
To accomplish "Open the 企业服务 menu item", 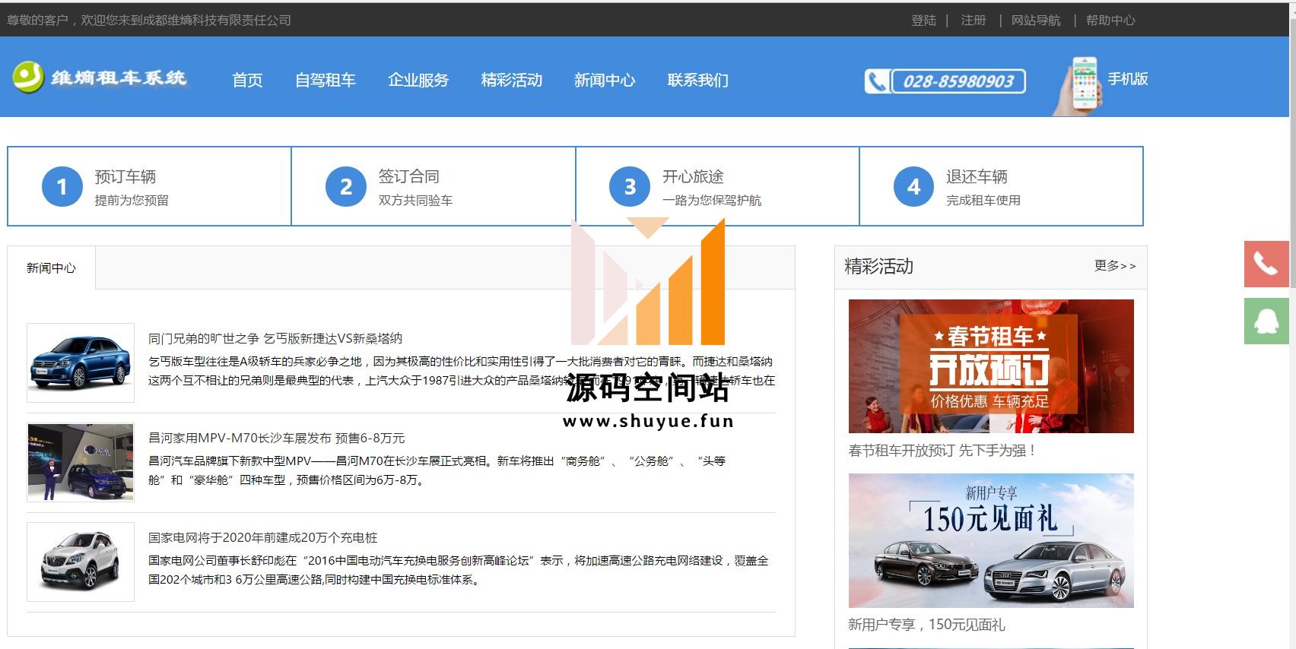I will point(418,80).
